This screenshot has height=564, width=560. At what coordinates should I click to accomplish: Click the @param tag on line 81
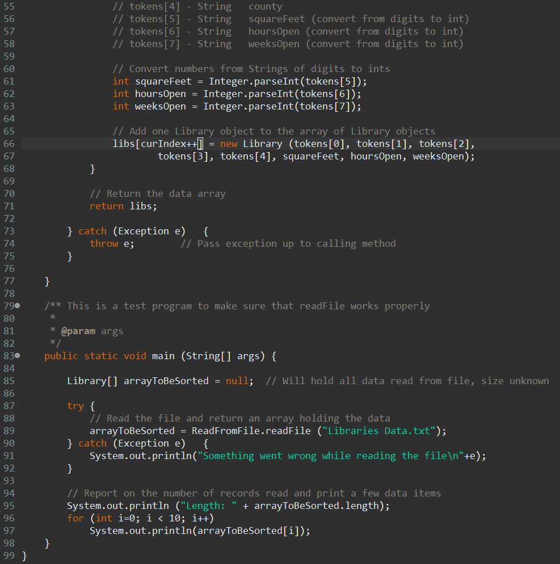(78, 331)
